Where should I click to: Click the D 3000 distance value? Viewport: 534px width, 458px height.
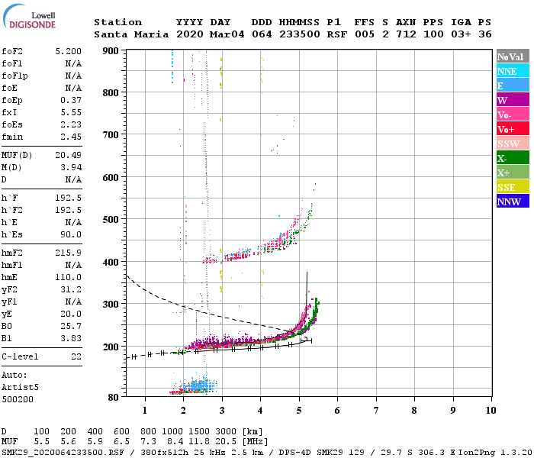[x=226, y=432]
